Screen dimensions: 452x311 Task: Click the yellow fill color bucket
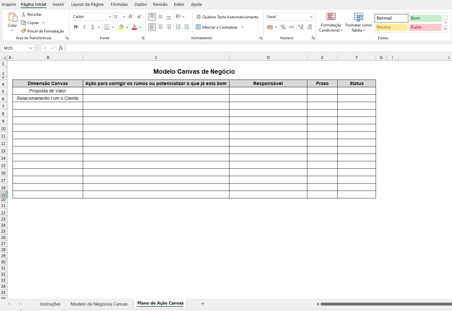point(121,27)
